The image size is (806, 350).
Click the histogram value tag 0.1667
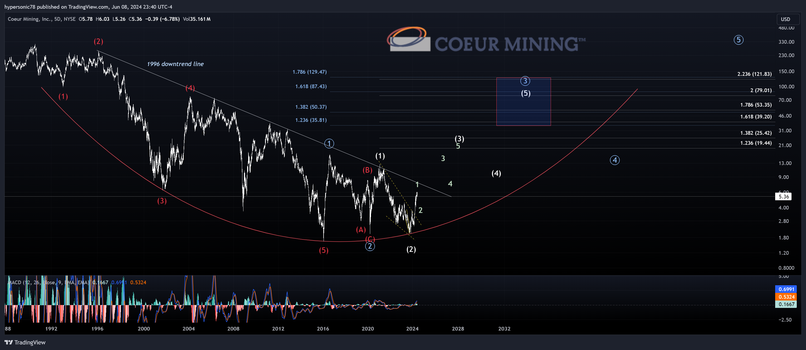pos(786,304)
